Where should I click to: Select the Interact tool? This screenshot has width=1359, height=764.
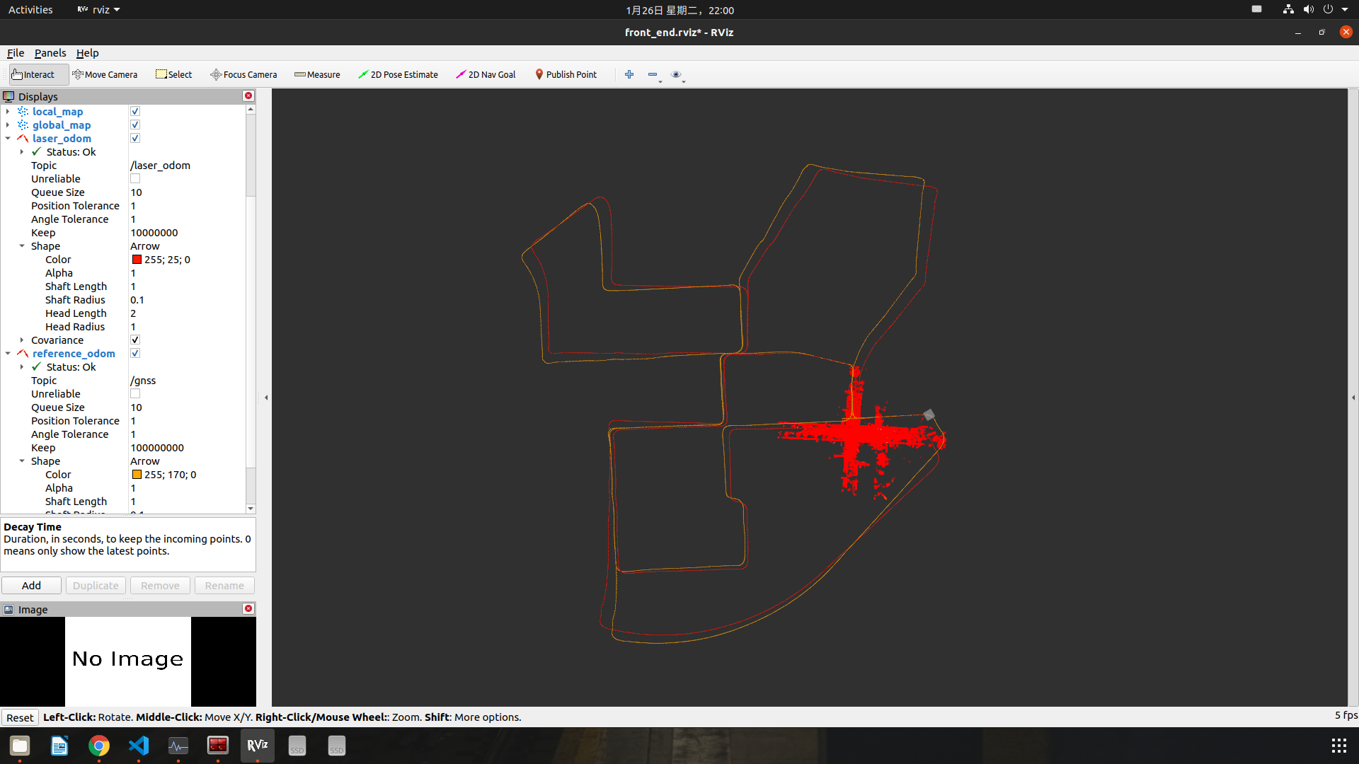click(x=38, y=74)
